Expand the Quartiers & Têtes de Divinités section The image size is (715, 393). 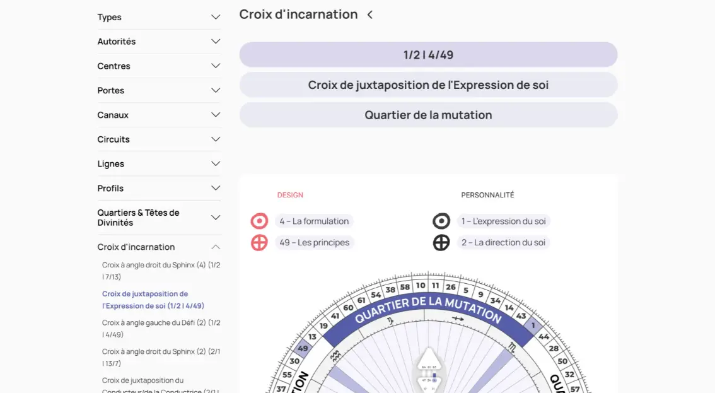pyautogui.click(x=216, y=218)
